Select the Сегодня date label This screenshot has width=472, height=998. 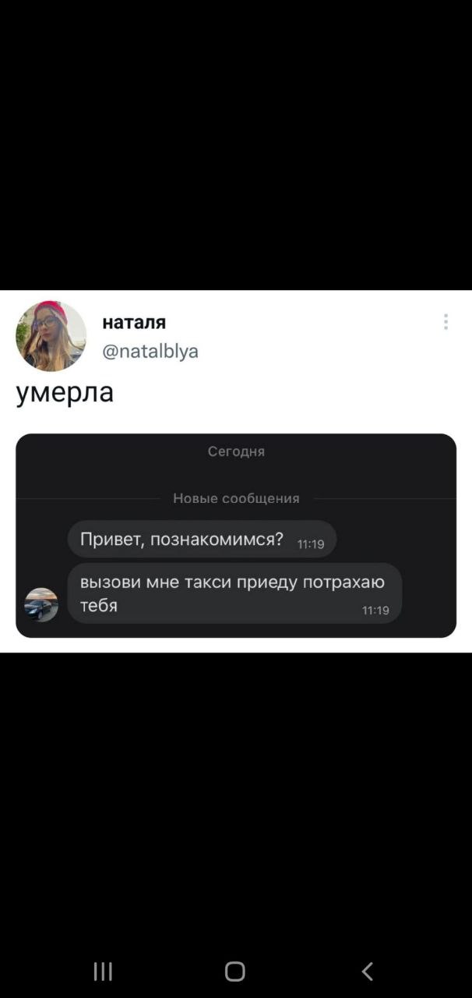pos(236,451)
